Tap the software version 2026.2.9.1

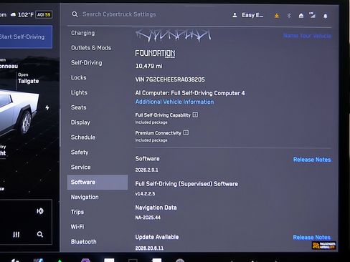[146, 170]
